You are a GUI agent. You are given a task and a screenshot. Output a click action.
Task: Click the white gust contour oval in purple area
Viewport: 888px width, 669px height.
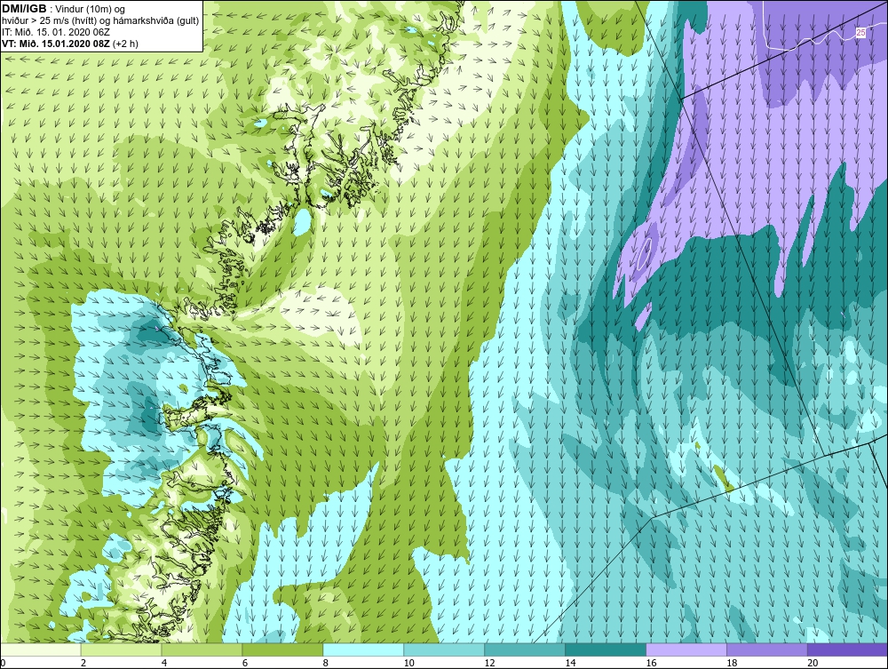[x=645, y=252]
